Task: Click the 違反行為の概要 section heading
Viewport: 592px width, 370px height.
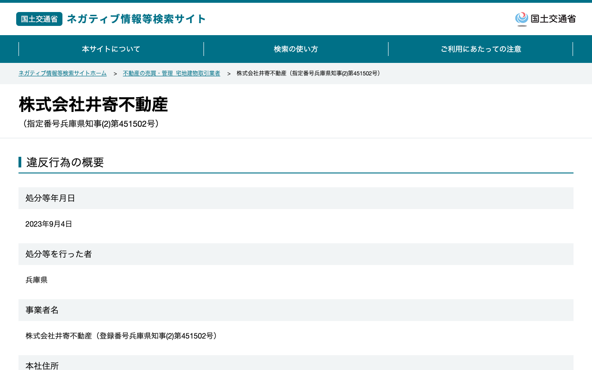Action: pyautogui.click(x=65, y=162)
